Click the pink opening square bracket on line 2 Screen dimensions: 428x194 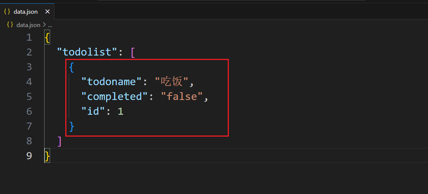point(133,52)
